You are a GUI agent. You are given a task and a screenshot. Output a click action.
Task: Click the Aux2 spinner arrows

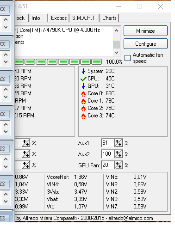[119, 154]
